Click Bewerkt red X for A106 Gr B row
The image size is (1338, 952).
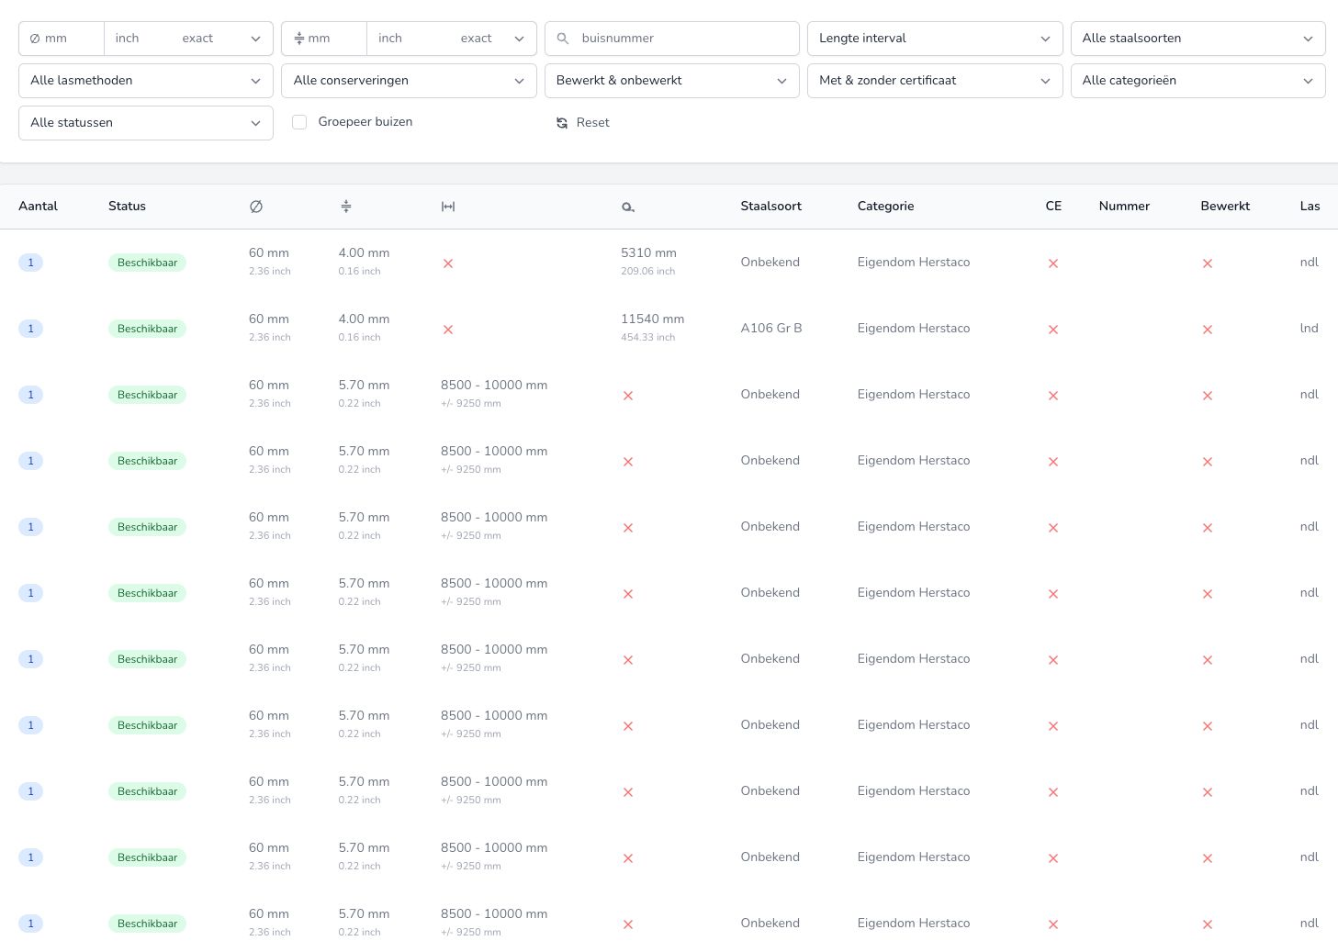tap(1208, 330)
